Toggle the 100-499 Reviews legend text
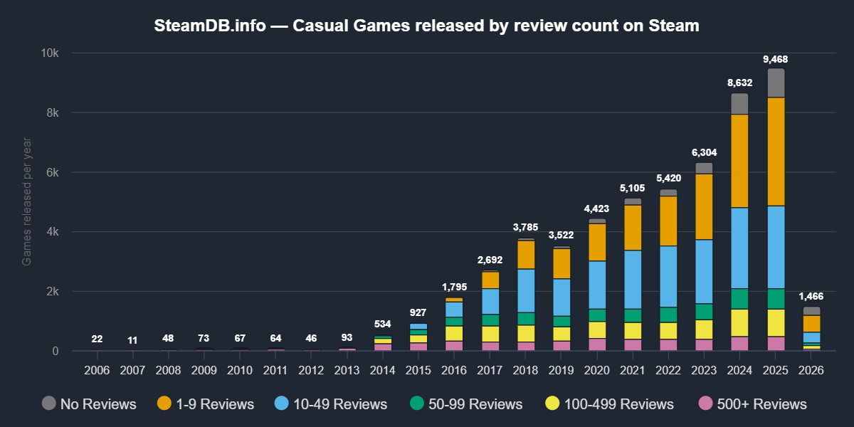The height and width of the screenshot is (427, 854). tap(618, 404)
